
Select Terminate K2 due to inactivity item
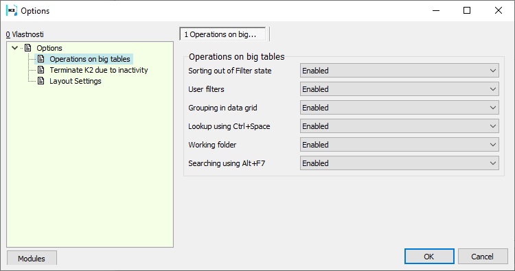98,70
